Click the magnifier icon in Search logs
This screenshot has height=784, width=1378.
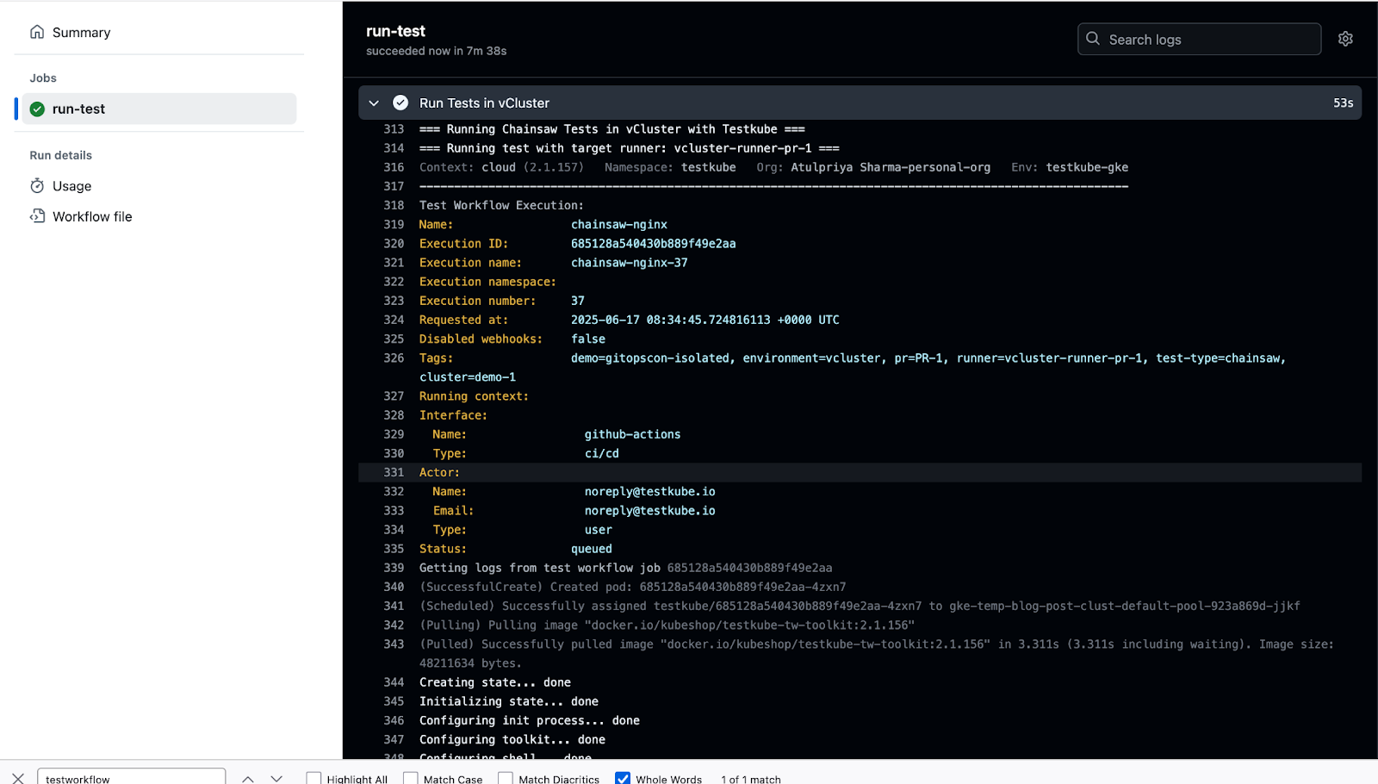coord(1093,39)
